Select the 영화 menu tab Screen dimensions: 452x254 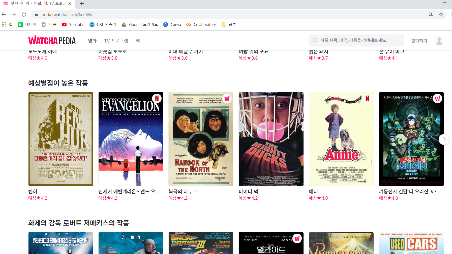point(92,40)
